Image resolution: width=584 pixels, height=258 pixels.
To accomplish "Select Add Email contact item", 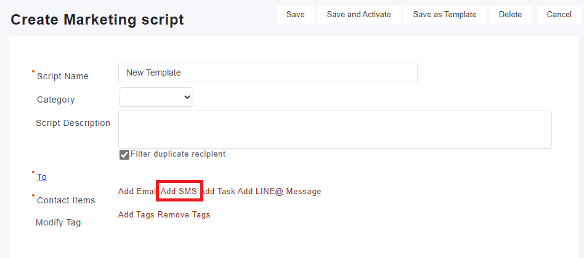I will coord(137,192).
